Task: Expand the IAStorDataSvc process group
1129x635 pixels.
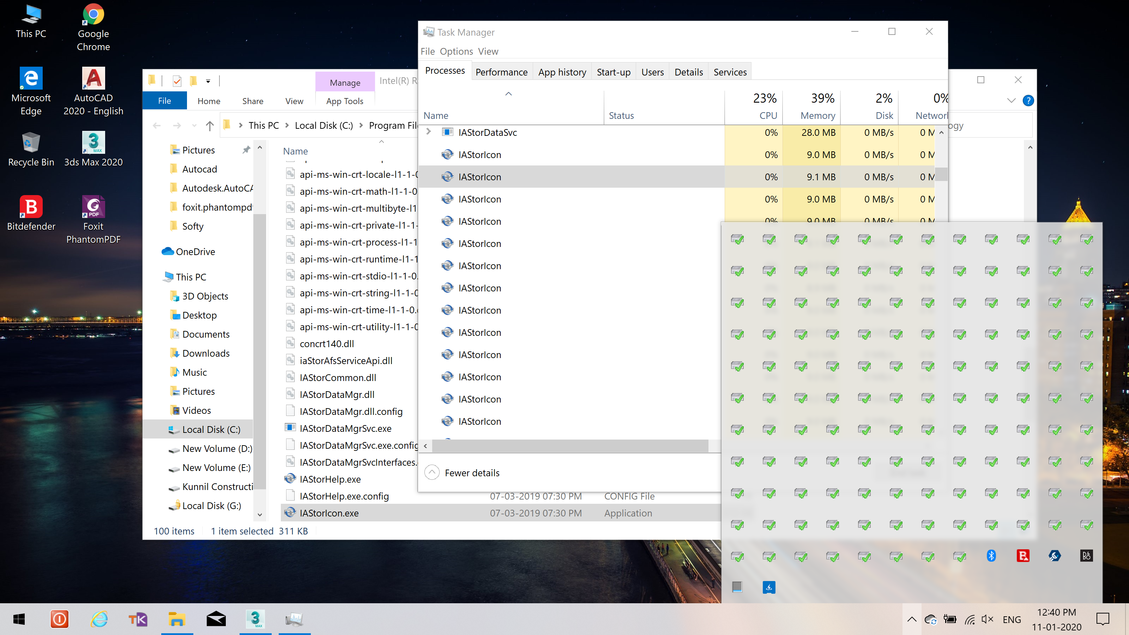Action: pos(429,132)
